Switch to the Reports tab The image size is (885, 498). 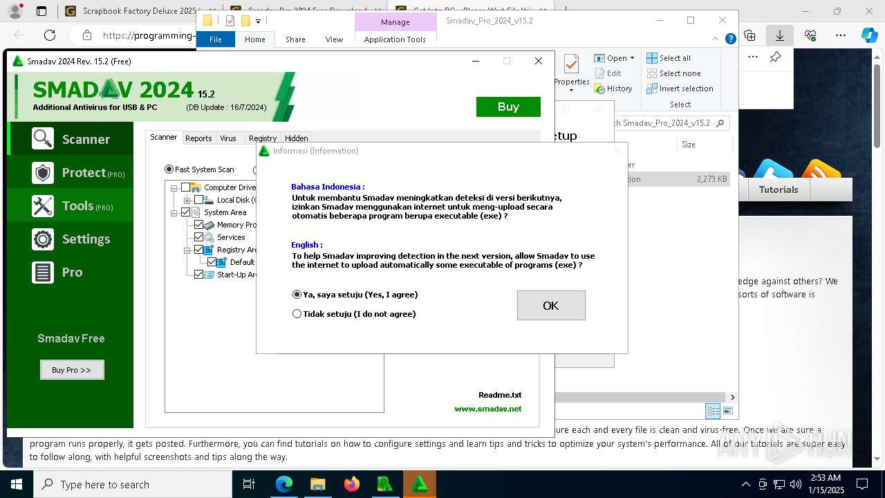click(x=198, y=138)
